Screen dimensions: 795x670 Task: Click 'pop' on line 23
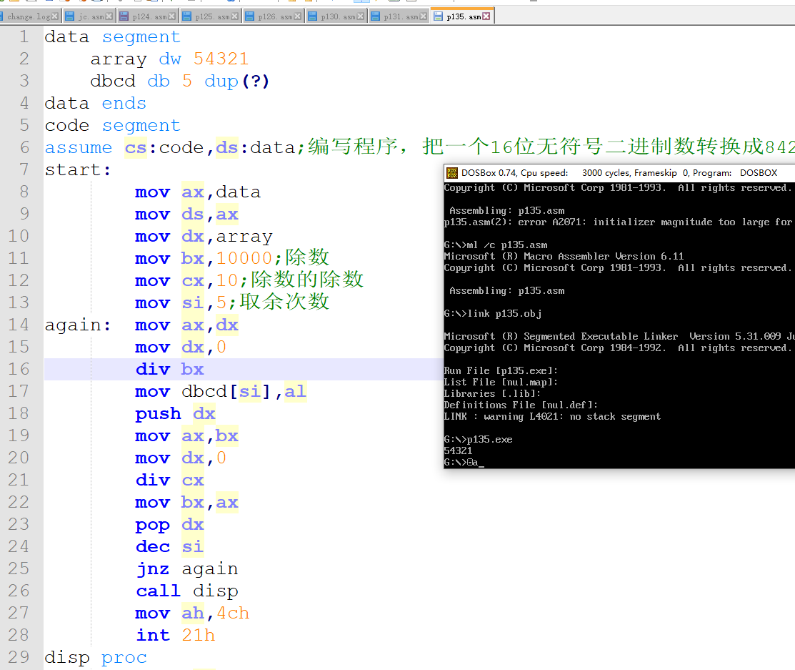[x=152, y=525]
